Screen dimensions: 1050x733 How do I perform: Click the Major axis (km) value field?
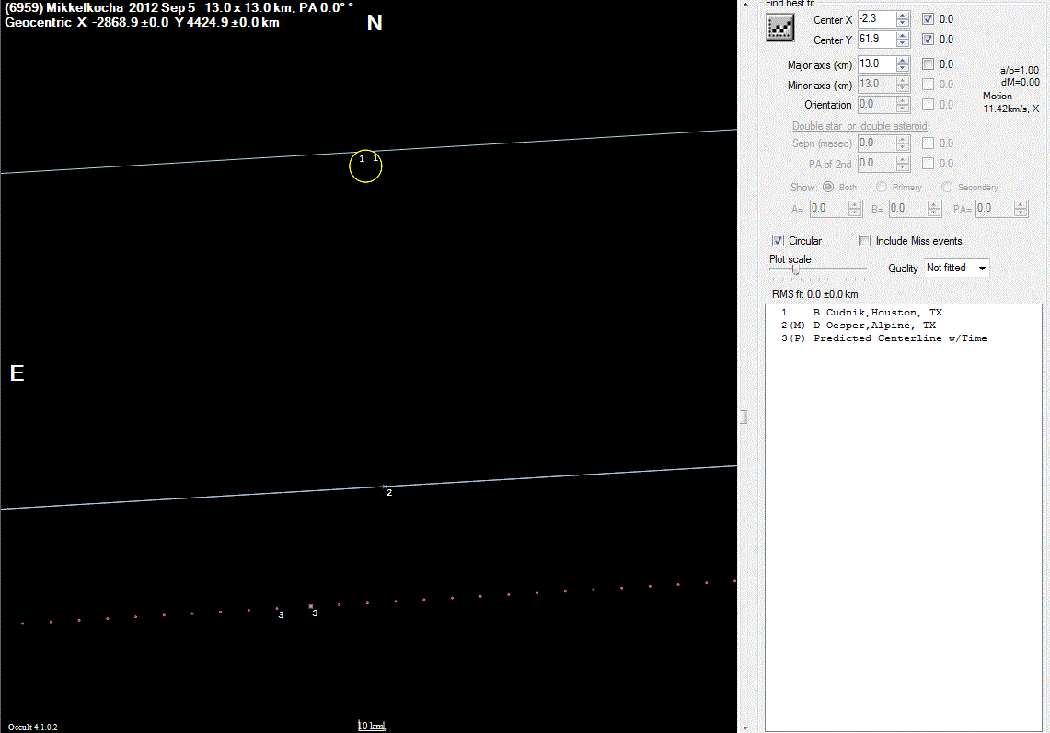click(x=877, y=64)
